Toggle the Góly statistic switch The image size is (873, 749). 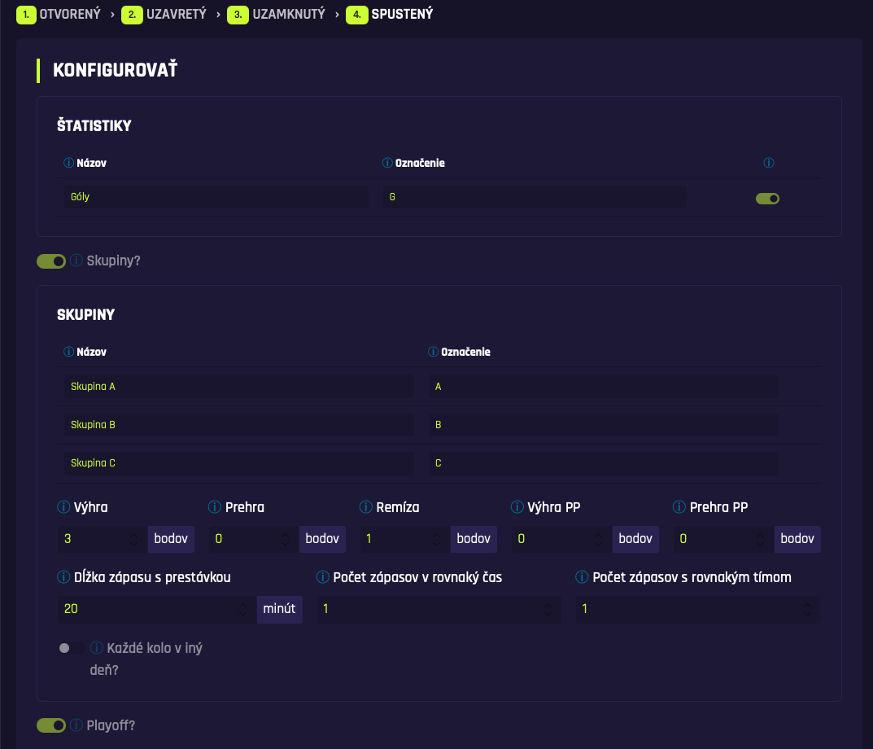click(x=767, y=198)
